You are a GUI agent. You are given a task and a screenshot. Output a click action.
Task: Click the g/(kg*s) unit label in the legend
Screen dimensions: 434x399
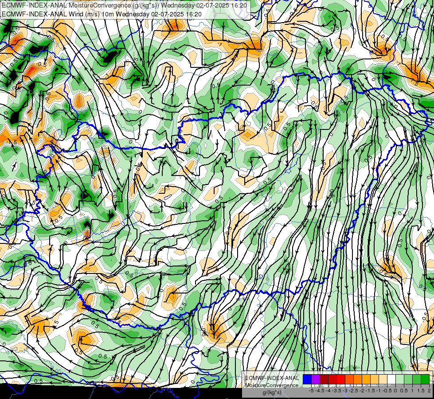point(272,393)
